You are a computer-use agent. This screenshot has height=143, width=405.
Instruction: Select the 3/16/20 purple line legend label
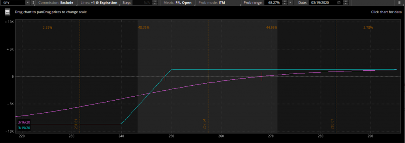click(24, 122)
